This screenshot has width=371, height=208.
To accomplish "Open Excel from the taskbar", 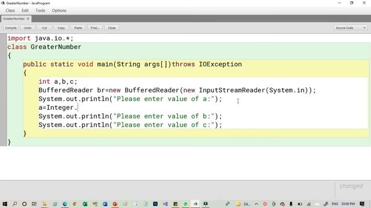I will (x=85, y=204).
